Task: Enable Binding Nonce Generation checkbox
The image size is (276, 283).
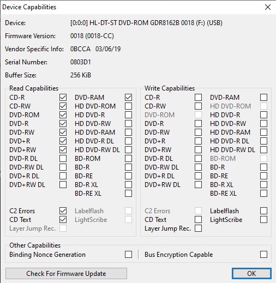Action: coord(128,255)
